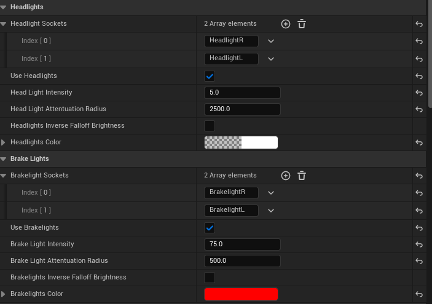Enable Headlights Inverse Falloff Brightness
Viewport: 432px width, 304px height.
[210, 126]
